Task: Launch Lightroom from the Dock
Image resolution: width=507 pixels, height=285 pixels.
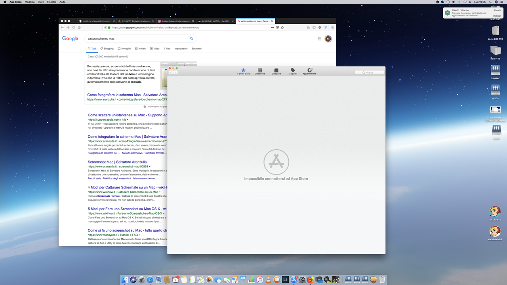Action: (285, 280)
